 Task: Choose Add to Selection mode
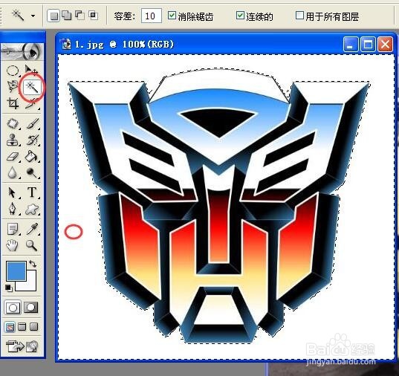pyautogui.click(x=67, y=16)
